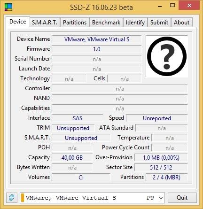203x209 pixels.
Task: Click the Serial Number field
Action: (97, 59)
